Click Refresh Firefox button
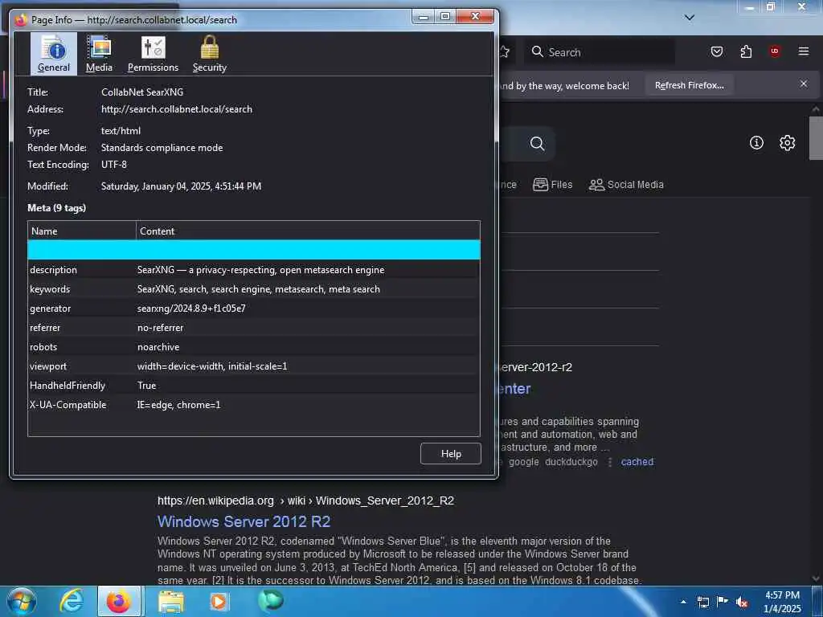Viewport: 823px width, 617px height. coord(689,85)
